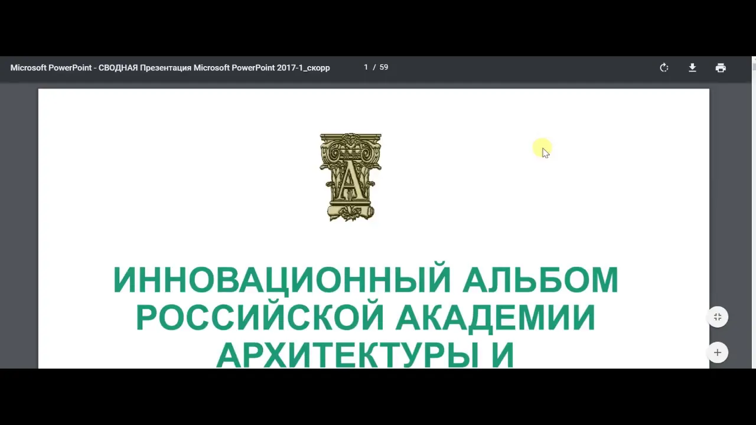Image resolution: width=756 pixels, height=425 pixels.
Task: Click the total page count '59'
Action: (384, 67)
